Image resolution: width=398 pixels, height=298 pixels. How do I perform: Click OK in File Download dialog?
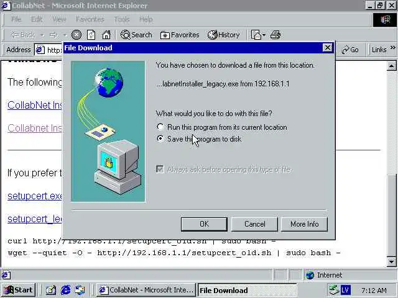pyautogui.click(x=204, y=224)
